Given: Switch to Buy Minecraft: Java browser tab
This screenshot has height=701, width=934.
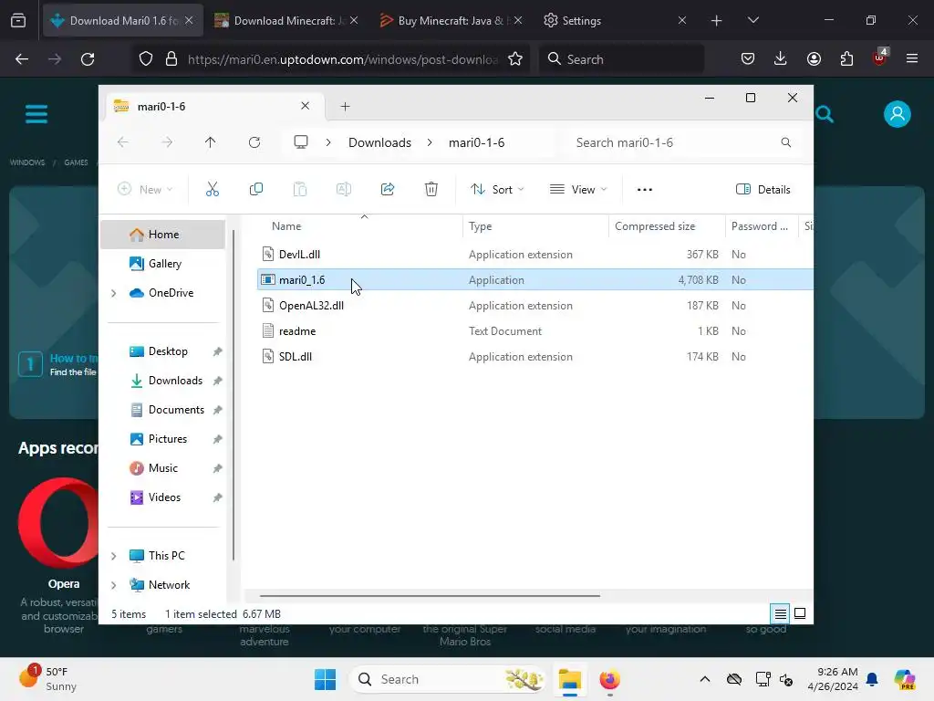Looking at the screenshot, I should point(451,21).
